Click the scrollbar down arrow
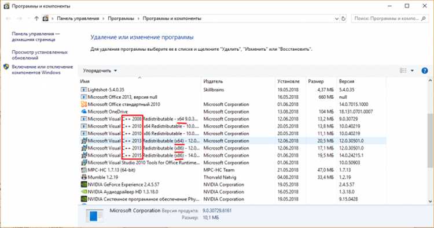 (430, 201)
